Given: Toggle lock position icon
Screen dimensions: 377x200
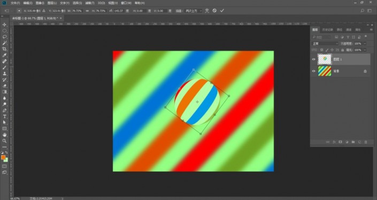Looking at the screenshot, I should pyautogui.click(x=332, y=50).
